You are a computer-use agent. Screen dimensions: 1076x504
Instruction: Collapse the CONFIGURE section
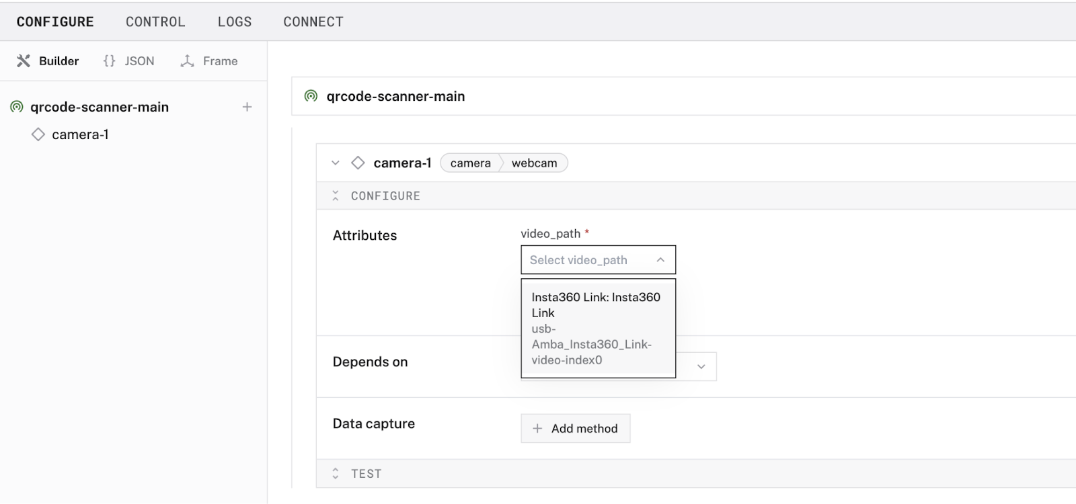coord(336,196)
